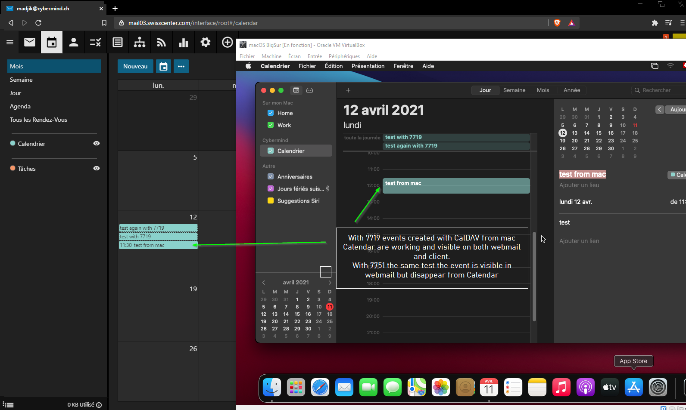Expand the hamburger navigation menu
The width and height of the screenshot is (686, 410).
pyautogui.click(x=10, y=42)
